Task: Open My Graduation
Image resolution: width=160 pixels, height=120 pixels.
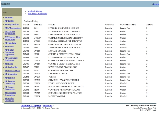Action: point(11,74)
